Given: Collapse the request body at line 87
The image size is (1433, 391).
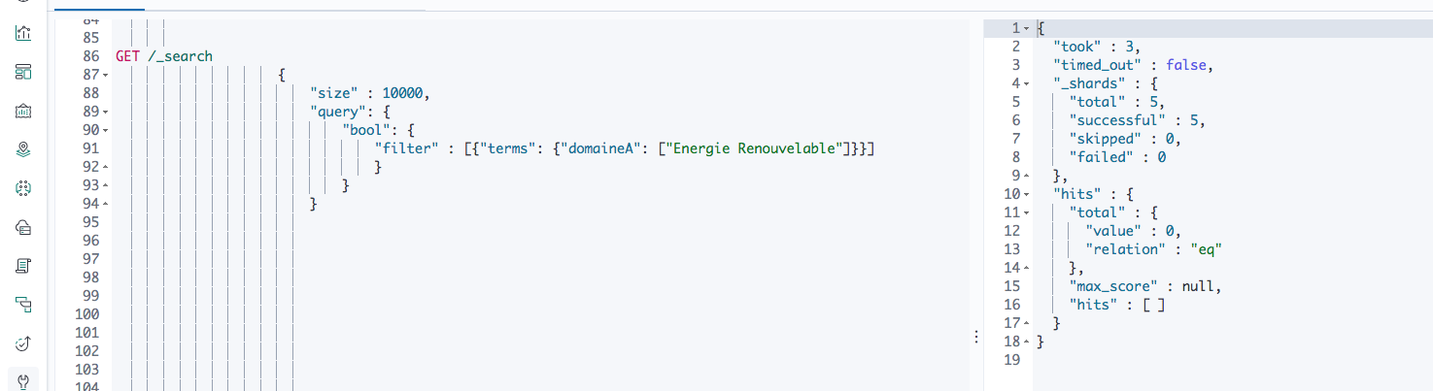Looking at the screenshot, I should coord(104,75).
